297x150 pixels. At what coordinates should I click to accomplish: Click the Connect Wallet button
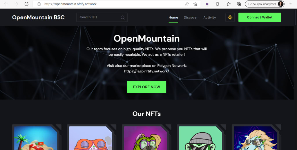260,17
